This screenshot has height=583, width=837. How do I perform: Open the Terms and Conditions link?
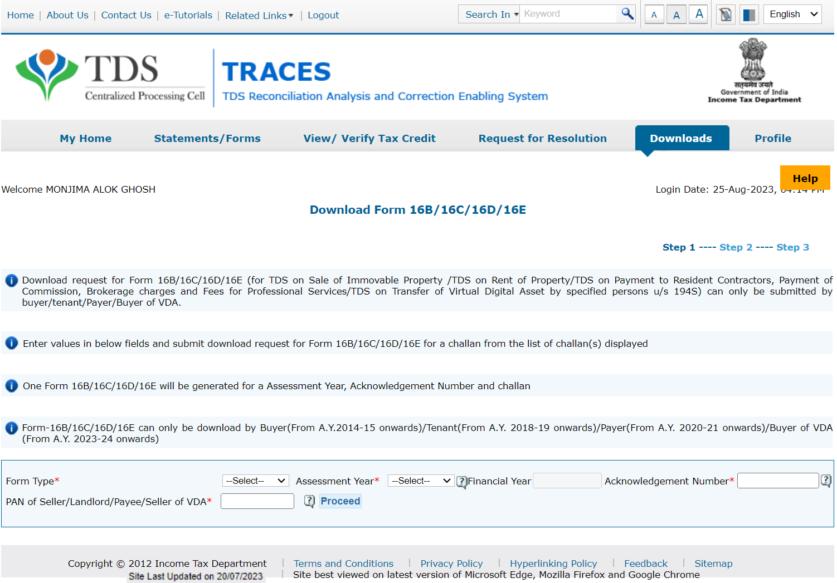click(343, 563)
